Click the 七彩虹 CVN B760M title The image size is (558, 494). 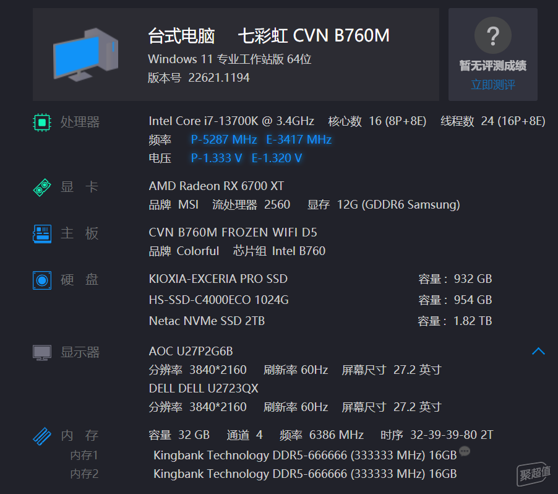pyautogui.click(x=314, y=36)
